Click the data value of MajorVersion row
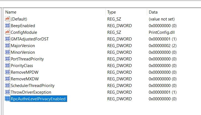 pyautogui.click(x=163, y=46)
